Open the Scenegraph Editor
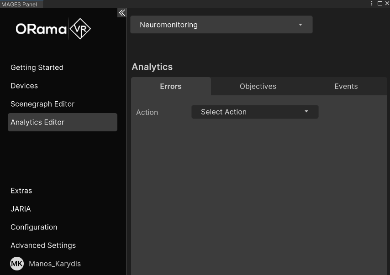 42,104
